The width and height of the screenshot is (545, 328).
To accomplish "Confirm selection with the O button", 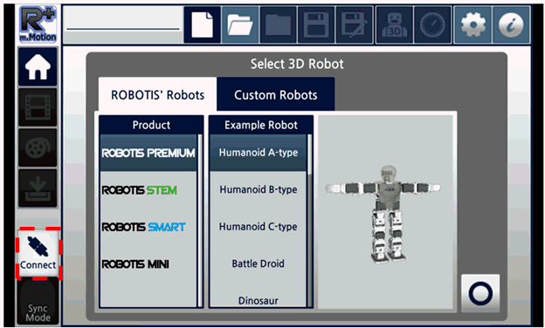I will [480, 293].
